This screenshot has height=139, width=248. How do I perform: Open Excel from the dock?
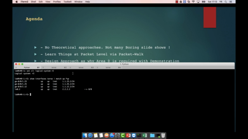145,136
